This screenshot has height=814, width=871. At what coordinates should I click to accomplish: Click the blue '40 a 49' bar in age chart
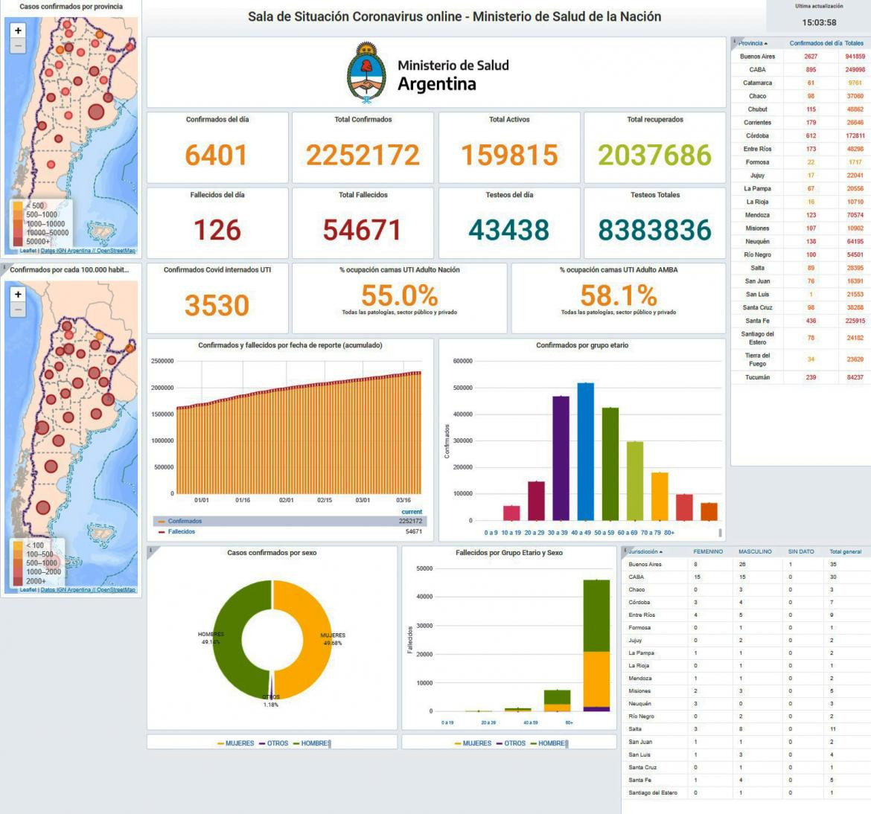click(585, 452)
